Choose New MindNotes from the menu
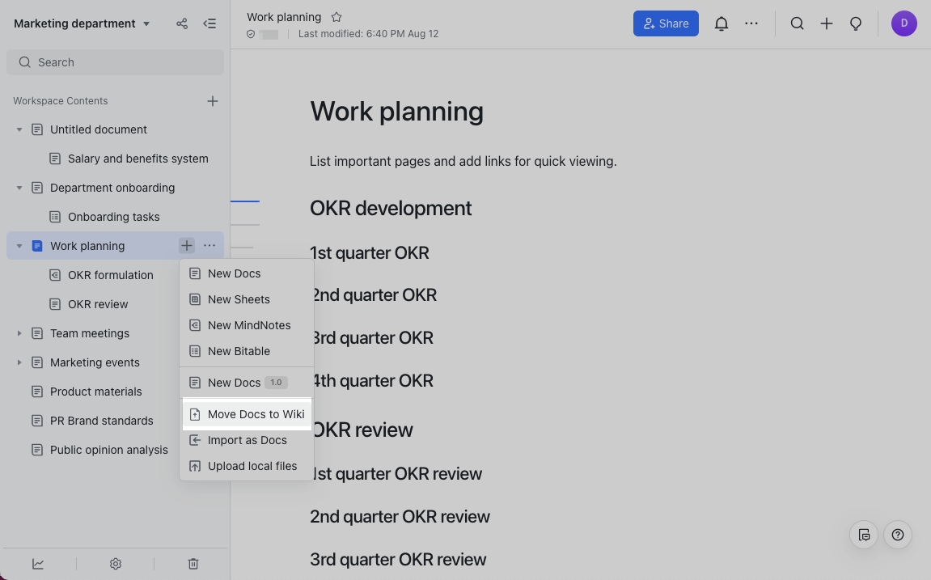This screenshot has width=931, height=580. click(x=247, y=325)
